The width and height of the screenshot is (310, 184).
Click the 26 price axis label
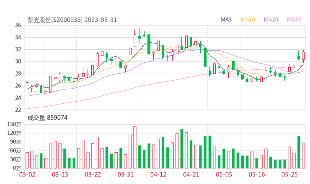tap(18, 86)
